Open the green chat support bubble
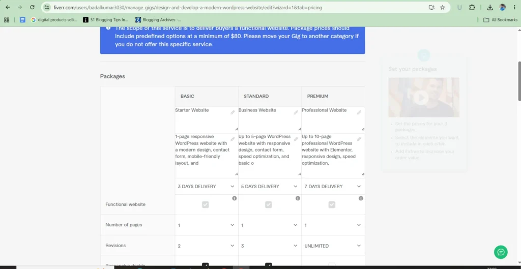The width and height of the screenshot is (521, 269). tap(501, 252)
